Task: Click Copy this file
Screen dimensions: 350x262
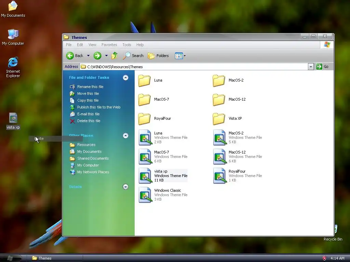Action: coord(88,101)
